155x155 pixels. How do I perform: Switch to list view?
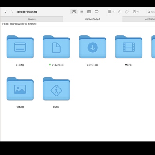tap(81, 12)
